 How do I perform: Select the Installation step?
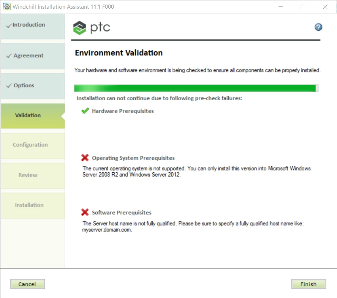pyautogui.click(x=33, y=206)
